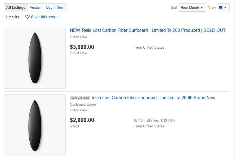This screenshot has width=235, height=160.
Task: Open the Auction tab
Action: (x=36, y=7)
